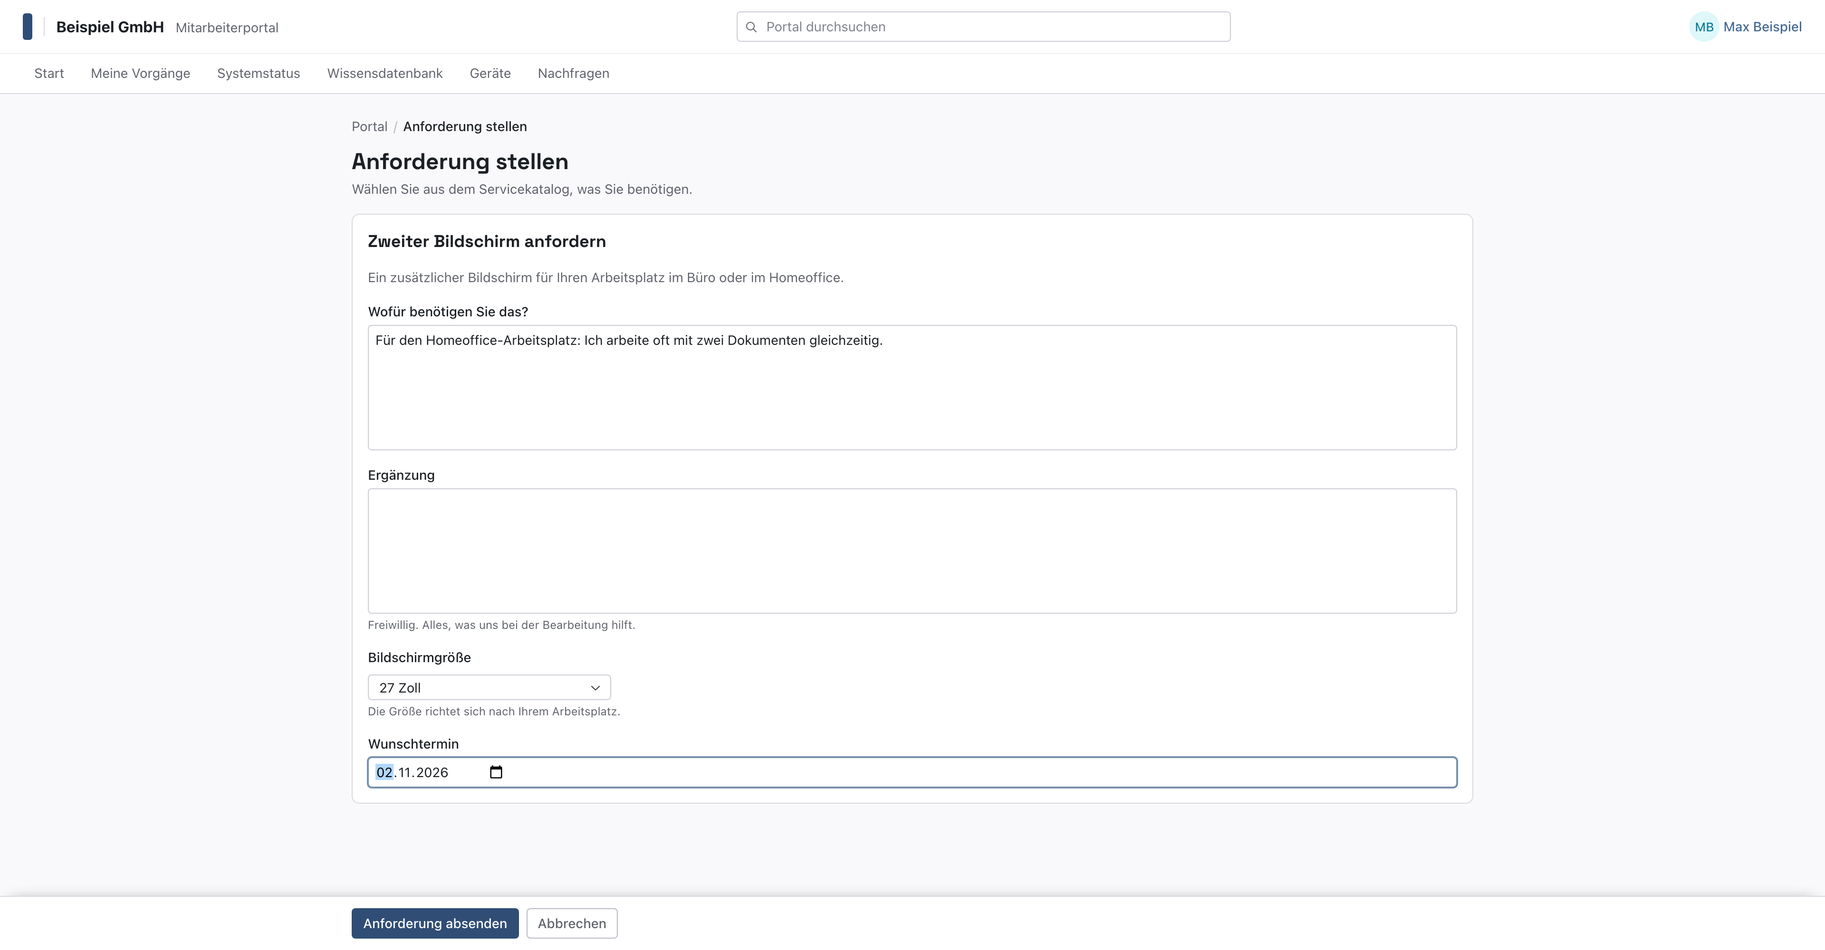Switch to Systemstatus tab
The height and width of the screenshot is (950, 1825).
tap(259, 74)
